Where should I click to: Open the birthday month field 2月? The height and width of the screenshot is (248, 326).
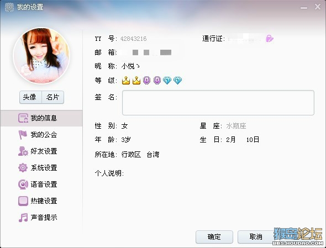click(231, 140)
